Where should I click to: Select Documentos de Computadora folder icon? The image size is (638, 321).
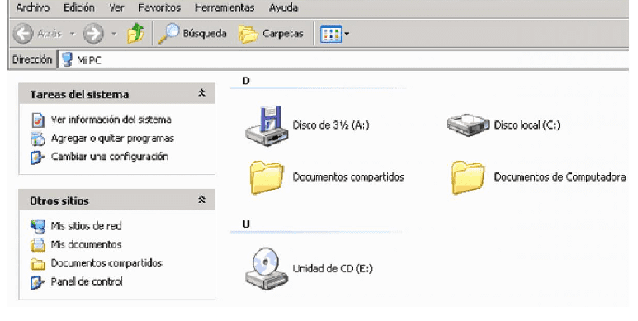[x=468, y=177]
